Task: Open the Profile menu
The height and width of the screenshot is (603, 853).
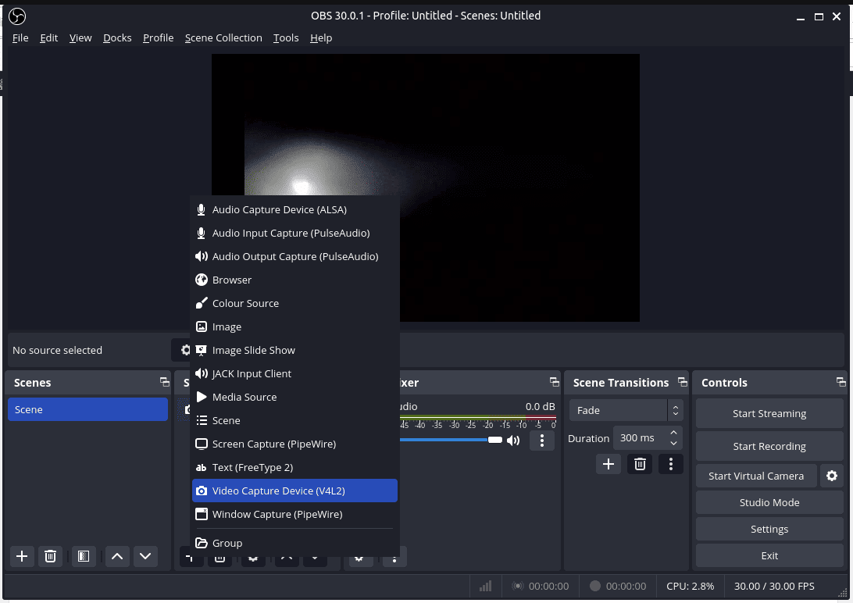Action: (x=159, y=37)
